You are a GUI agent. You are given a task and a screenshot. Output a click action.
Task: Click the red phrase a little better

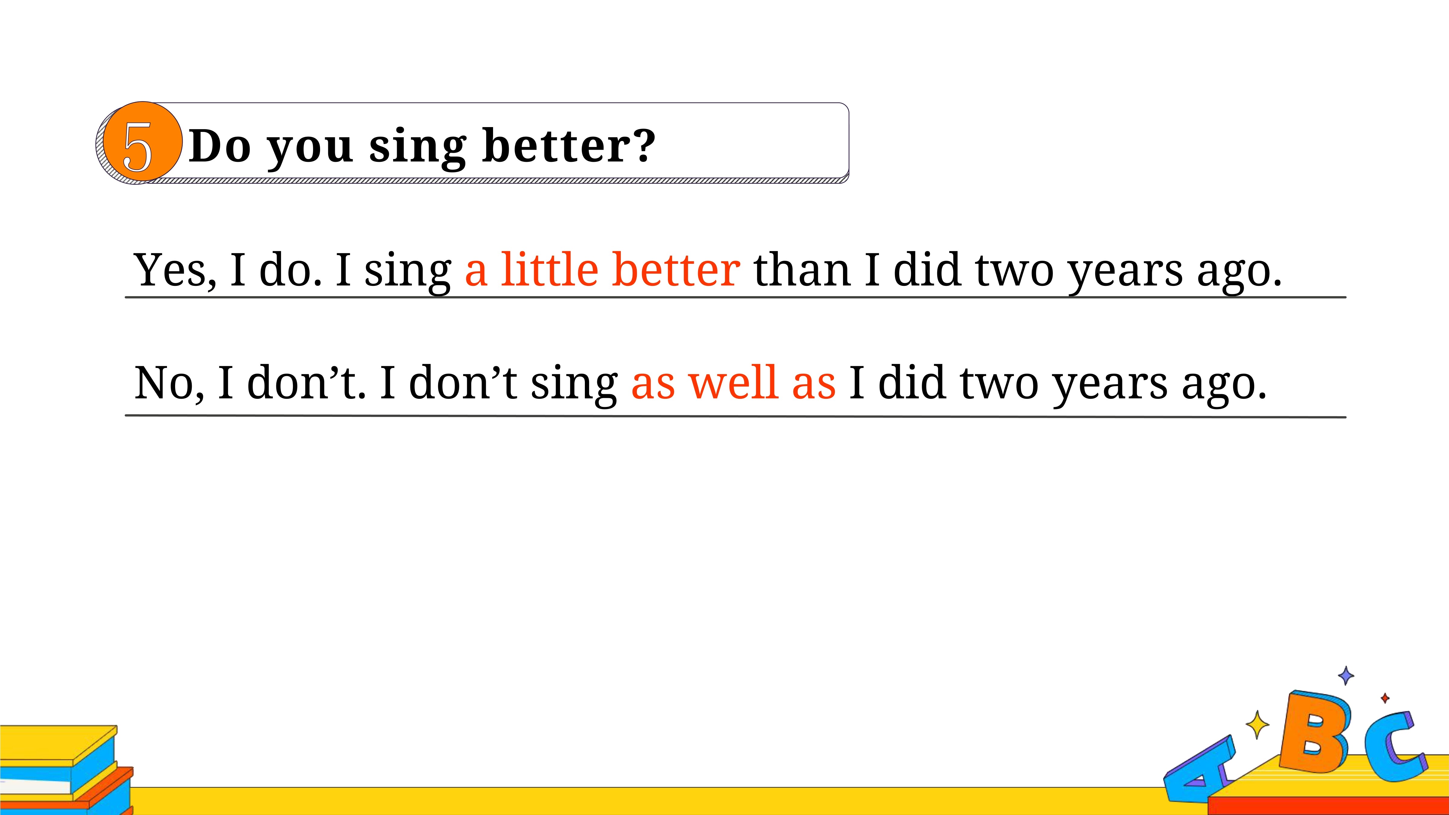[x=602, y=270]
